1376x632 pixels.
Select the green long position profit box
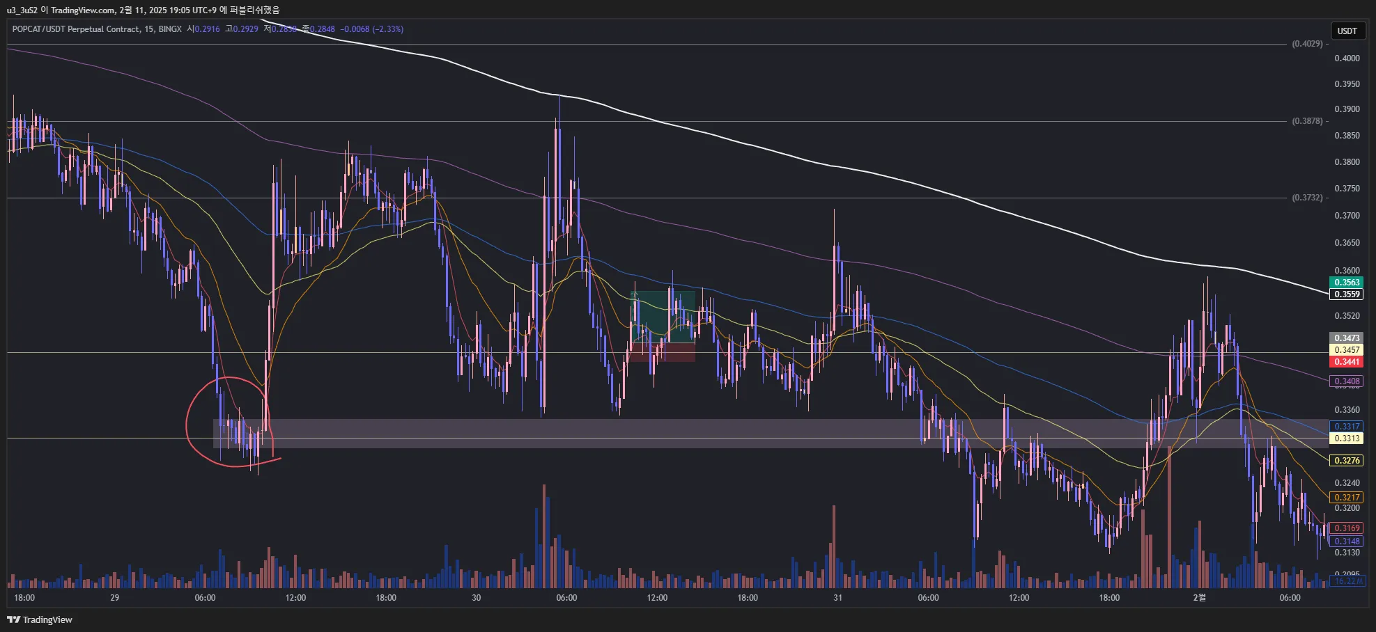click(663, 317)
